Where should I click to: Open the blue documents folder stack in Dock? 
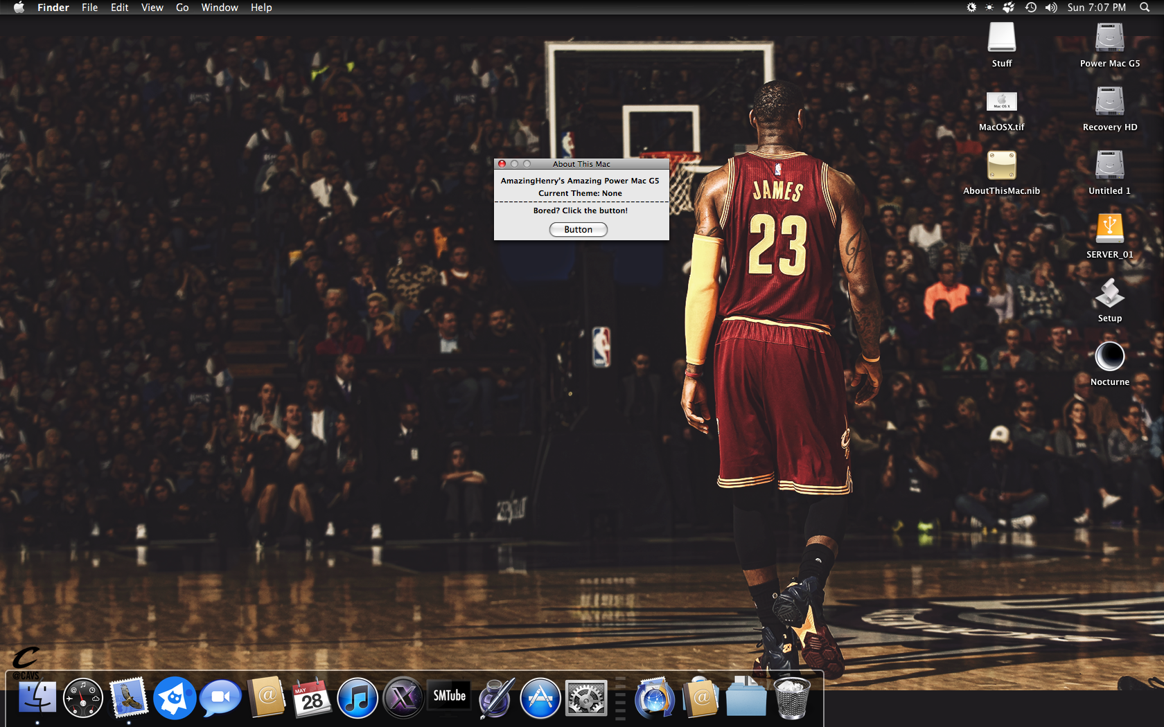tap(746, 697)
